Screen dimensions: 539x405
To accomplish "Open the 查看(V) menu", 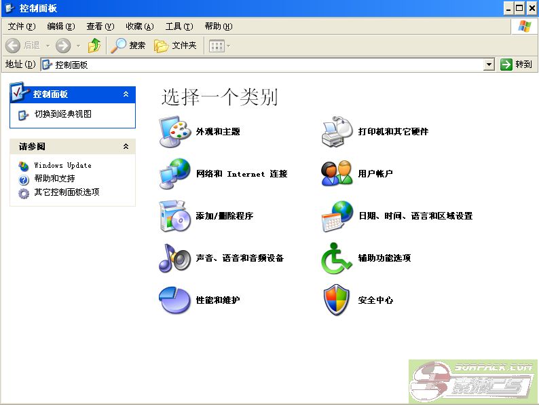I will (100, 27).
